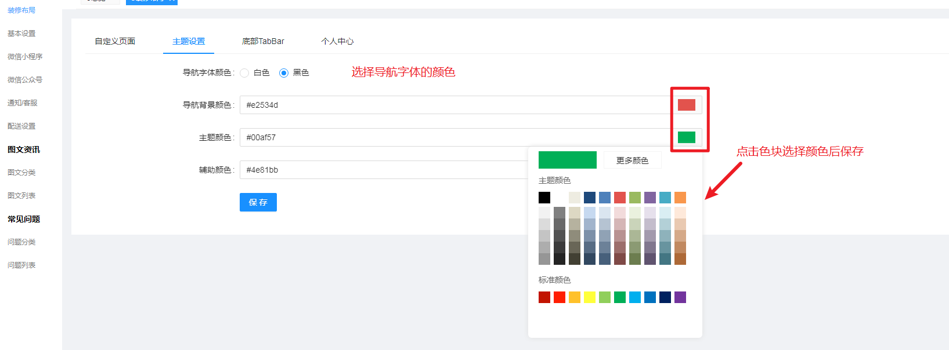This screenshot has width=949, height=350.
Task: Open 基本设置 in the sidebar
Action: (x=21, y=34)
